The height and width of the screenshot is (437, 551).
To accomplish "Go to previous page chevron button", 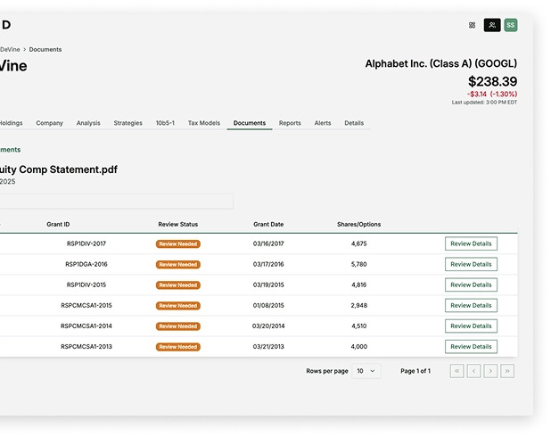I will [x=473, y=371].
